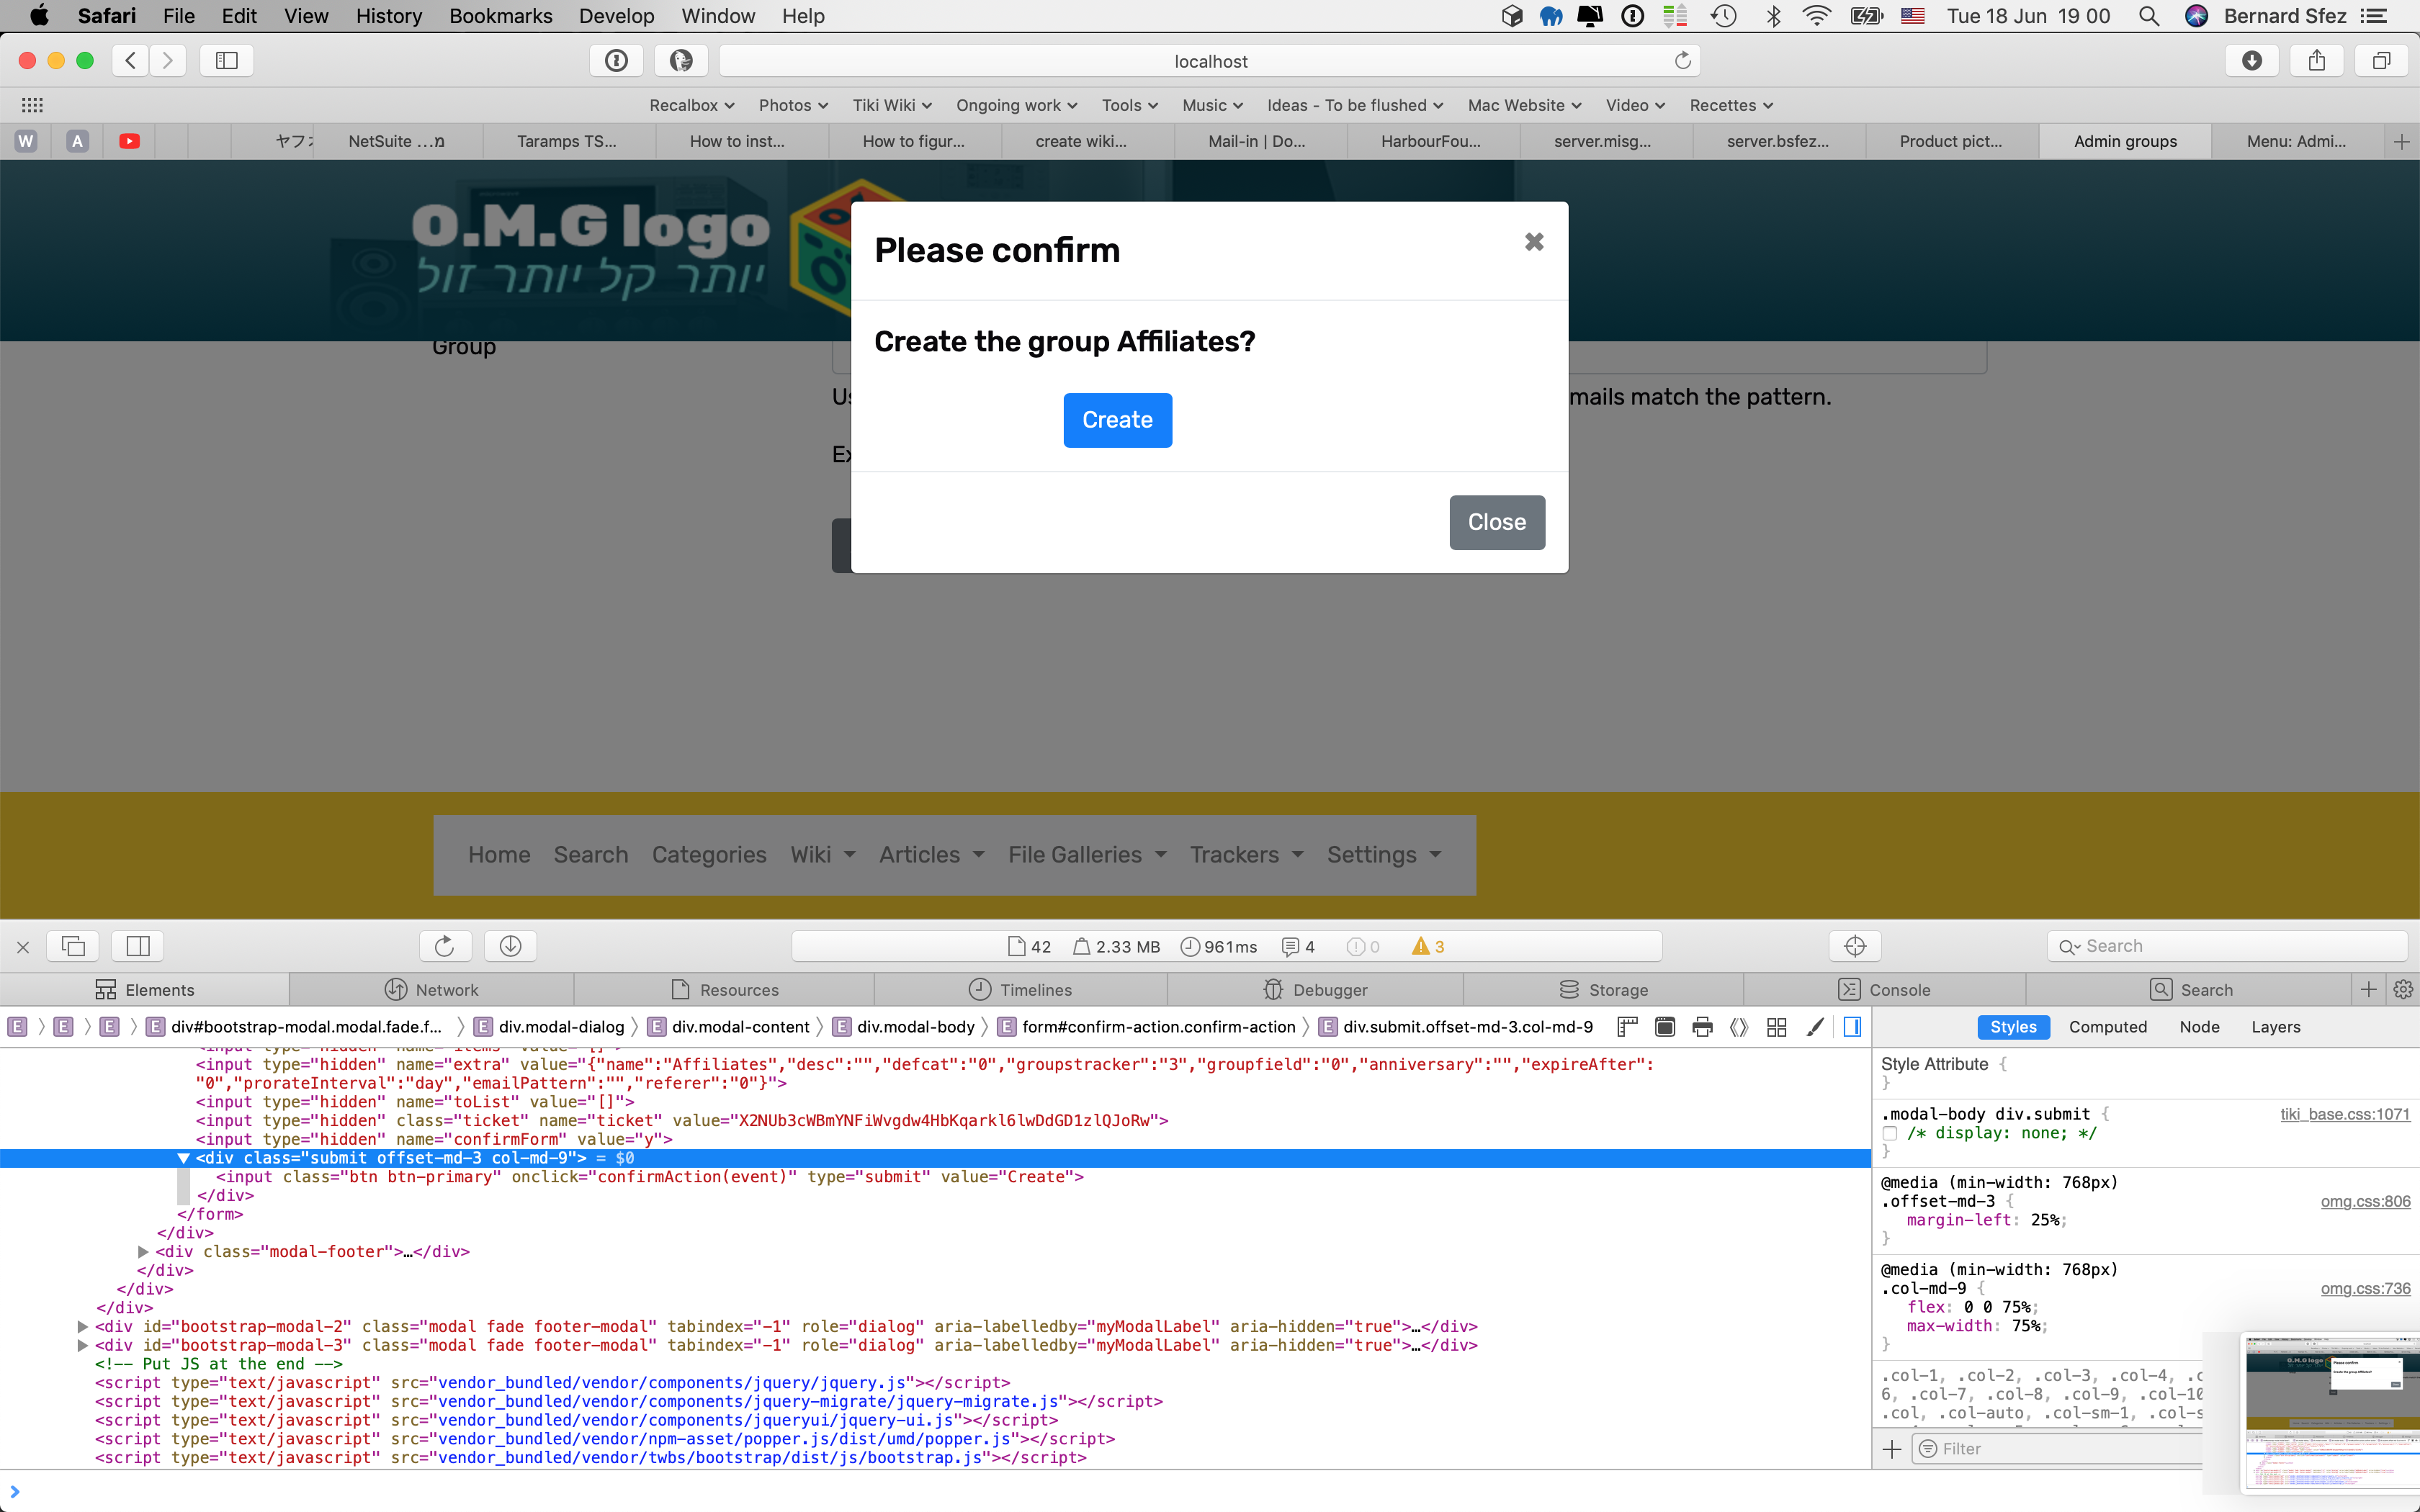The height and width of the screenshot is (1512, 2420).
Task: Toggle print media styles with the printer icon
Action: (x=1702, y=1027)
